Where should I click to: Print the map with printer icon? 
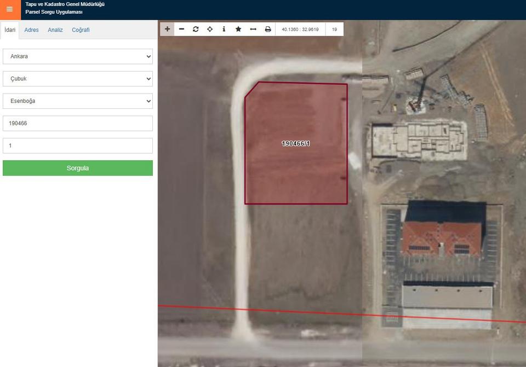click(x=268, y=29)
